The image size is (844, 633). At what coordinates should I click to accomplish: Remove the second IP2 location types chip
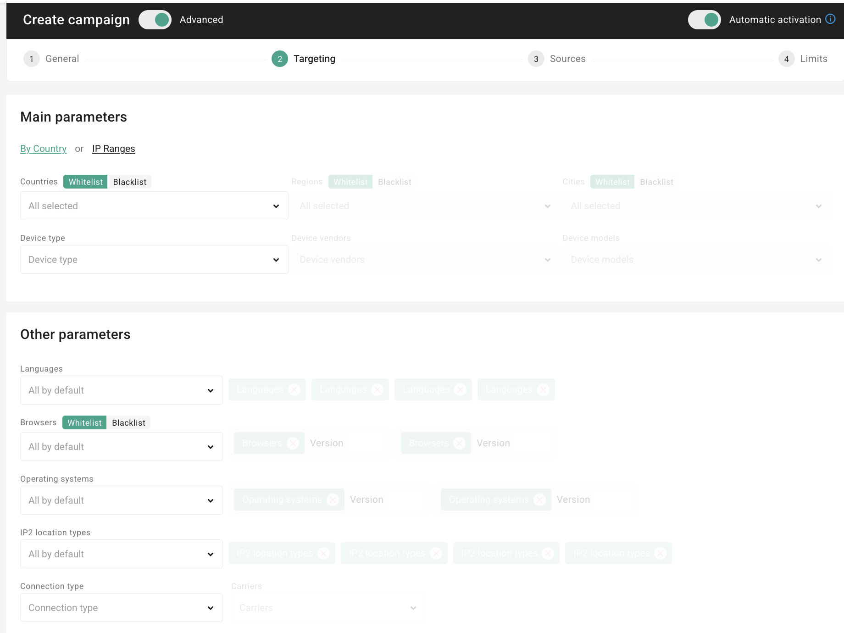coord(436,553)
